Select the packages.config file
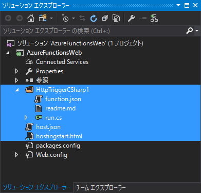 tap(58, 146)
